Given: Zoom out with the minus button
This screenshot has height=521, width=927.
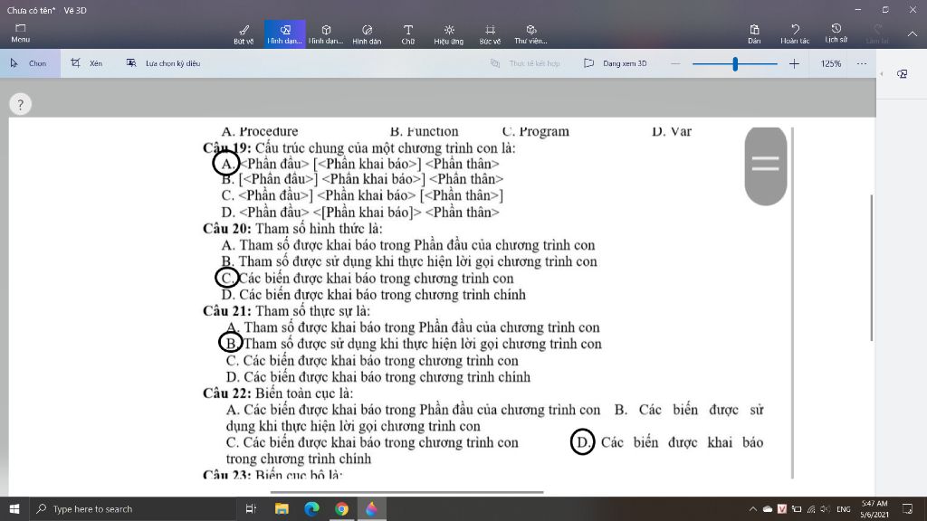Looking at the screenshot, I should point(675,63).
